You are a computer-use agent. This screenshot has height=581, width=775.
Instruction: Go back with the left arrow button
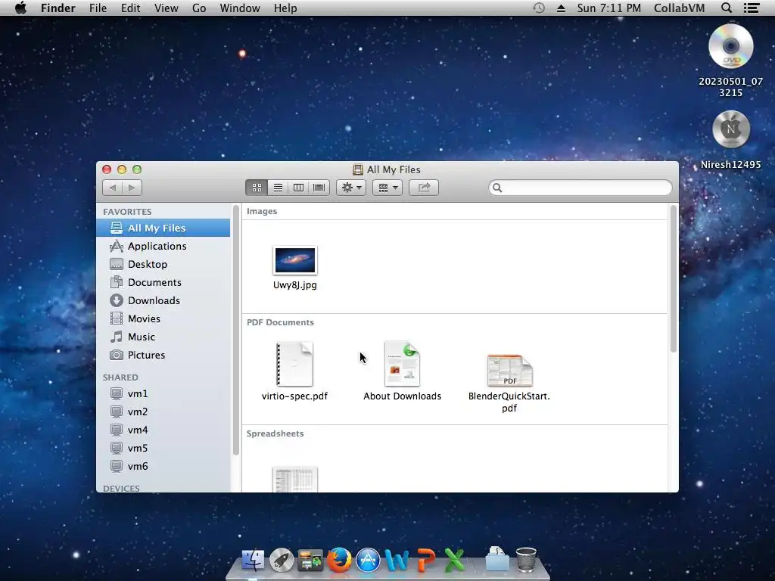113,188
